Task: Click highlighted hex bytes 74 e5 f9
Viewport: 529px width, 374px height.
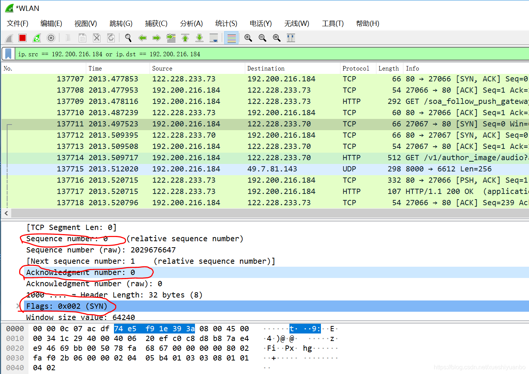Action: (154, 329)
